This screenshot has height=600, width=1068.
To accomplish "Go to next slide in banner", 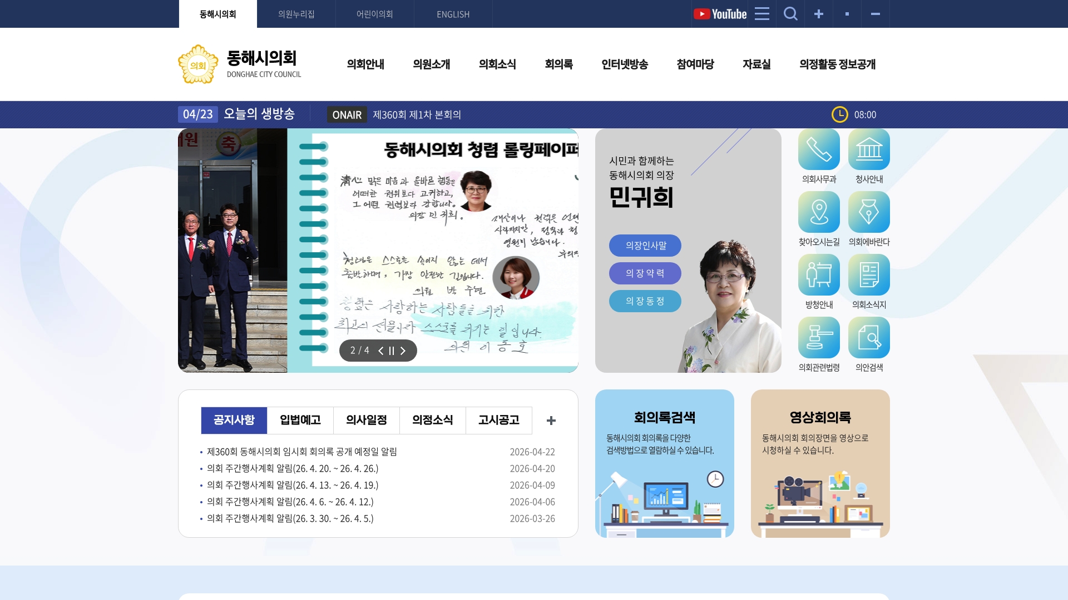I will (403, 351).
